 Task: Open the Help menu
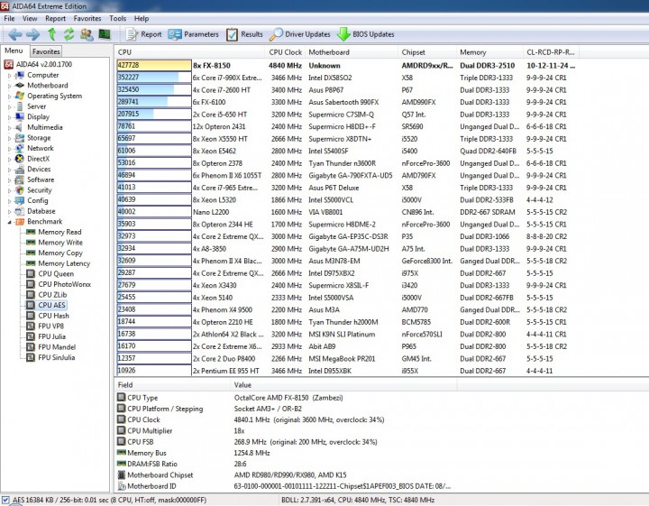tap(142, 19)
